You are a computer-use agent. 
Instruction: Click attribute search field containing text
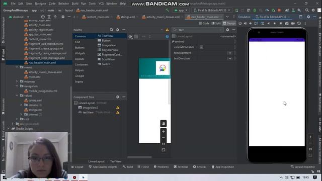198,30
